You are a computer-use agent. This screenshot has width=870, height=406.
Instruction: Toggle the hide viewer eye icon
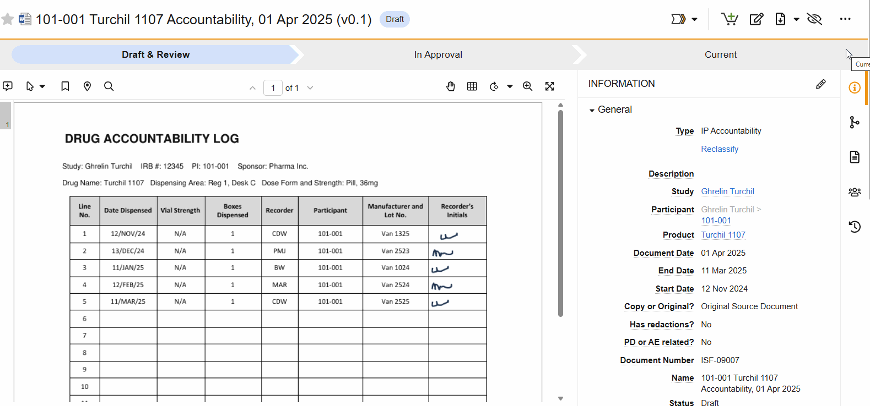coord(814,19)
